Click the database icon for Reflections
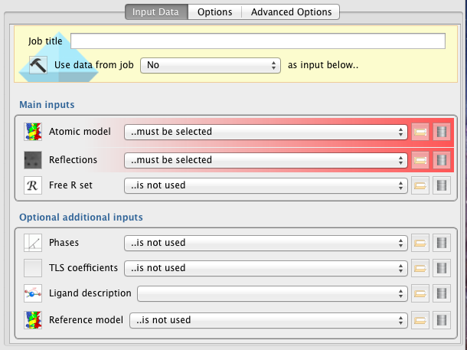Viewport: 467px width, 350px height. click(x=441, y=160)
